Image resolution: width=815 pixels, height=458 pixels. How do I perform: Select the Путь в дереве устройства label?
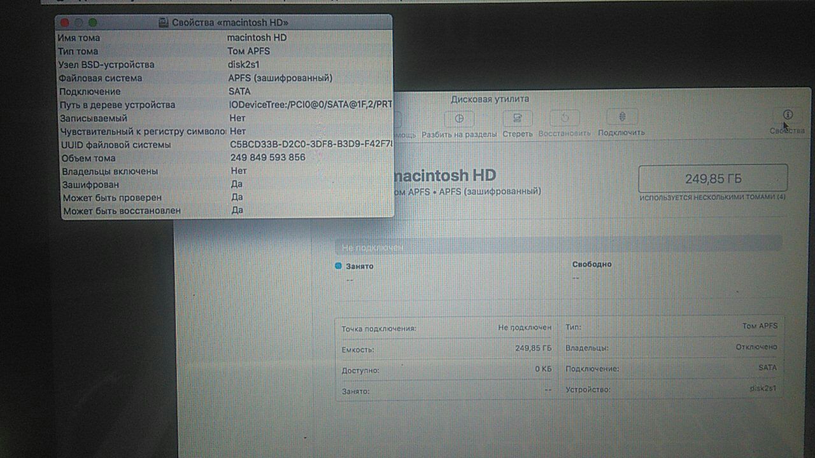pos(117,104)
